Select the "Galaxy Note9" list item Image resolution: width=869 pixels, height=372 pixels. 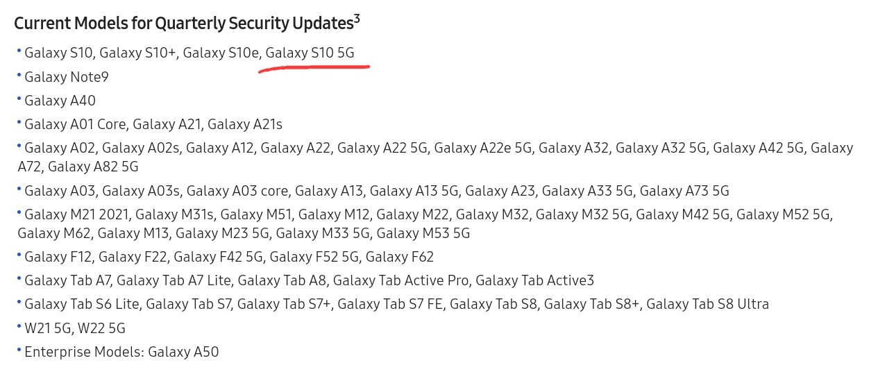coord(67,77)
